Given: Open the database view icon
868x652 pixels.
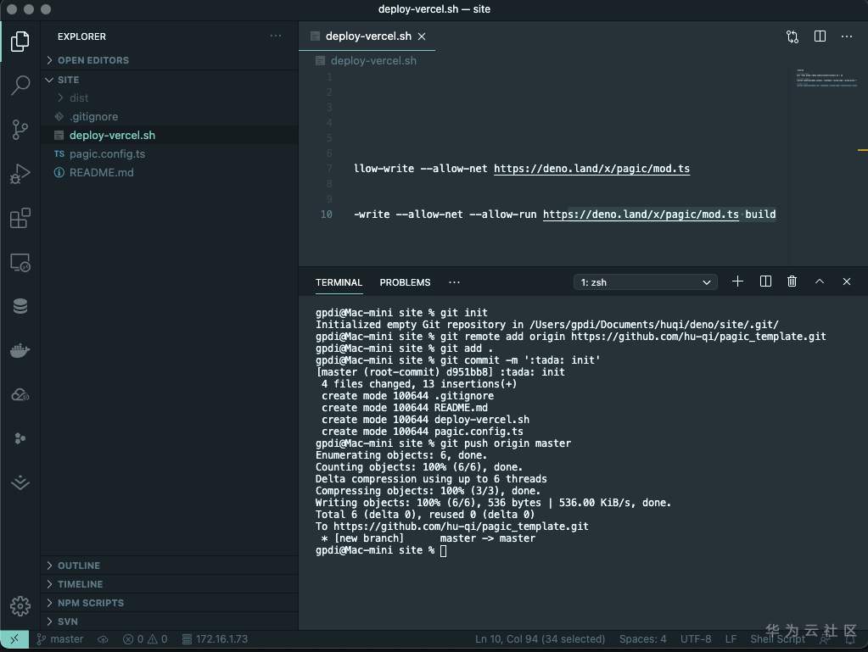Looking at the screenshot, I should [20, 306].
